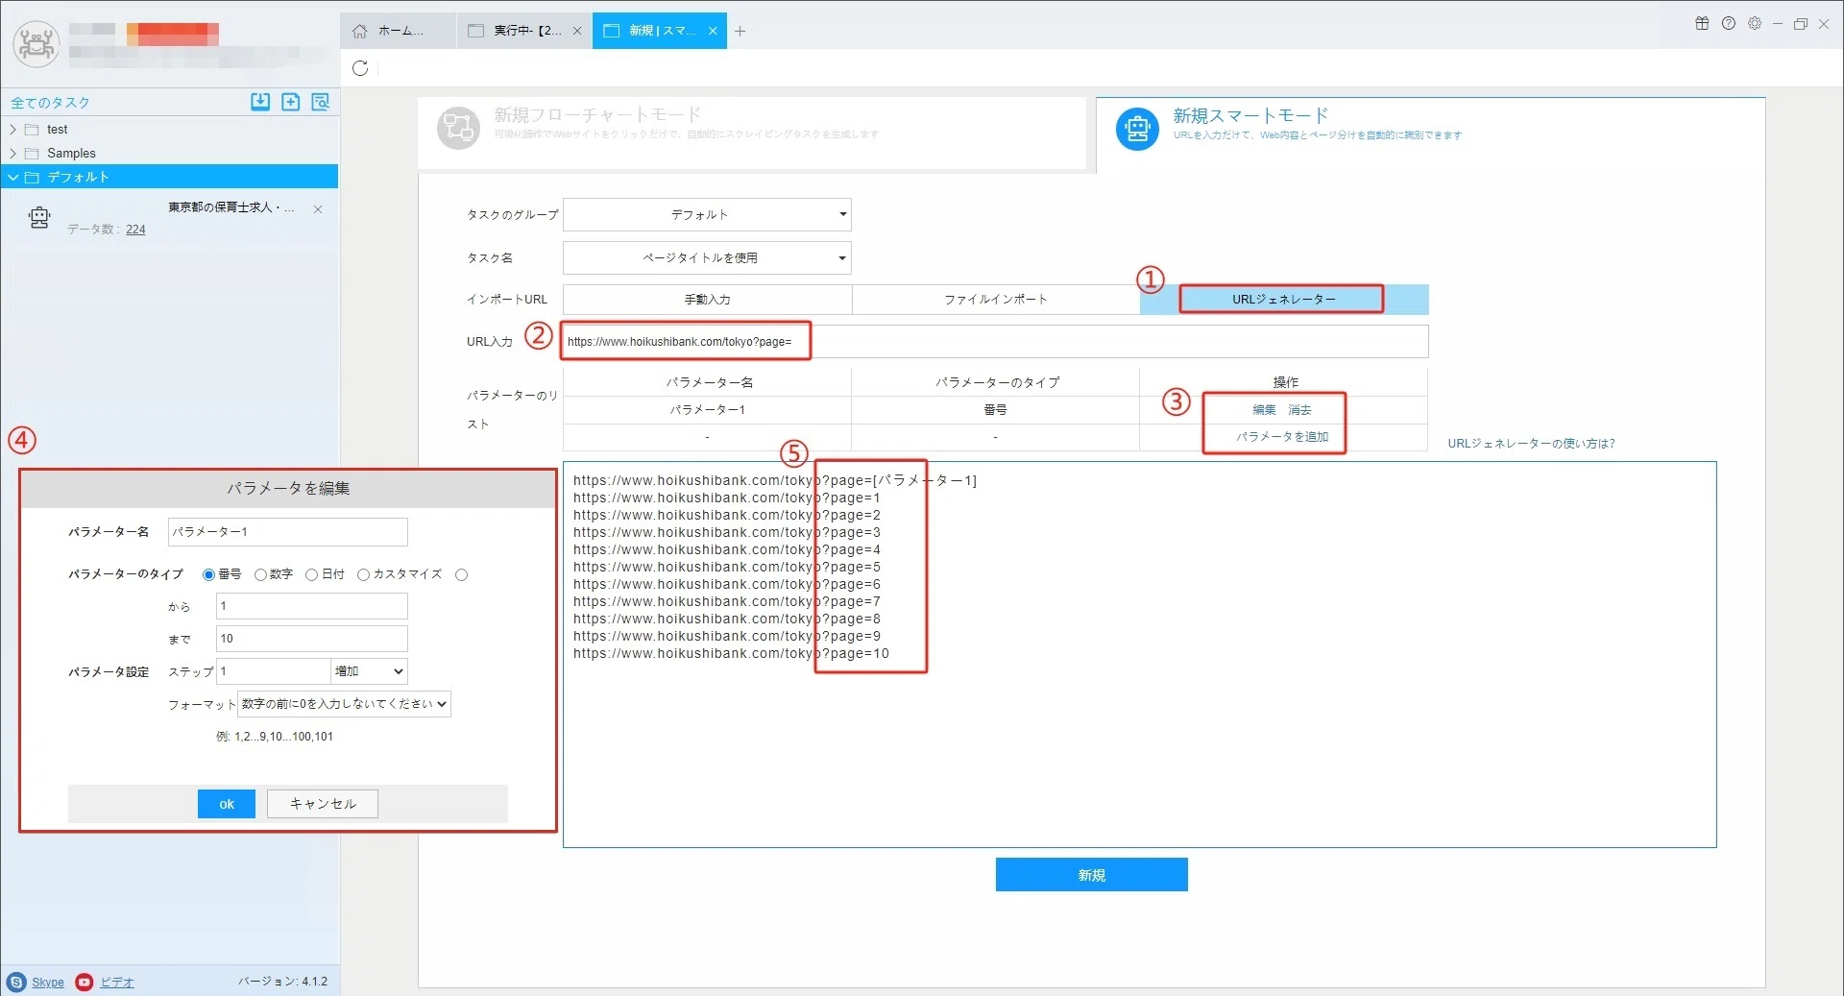The width and height of the screenshot is (1844, 996).
Task: Click the refresh icon below the tabs
Action: coord(360,68)
